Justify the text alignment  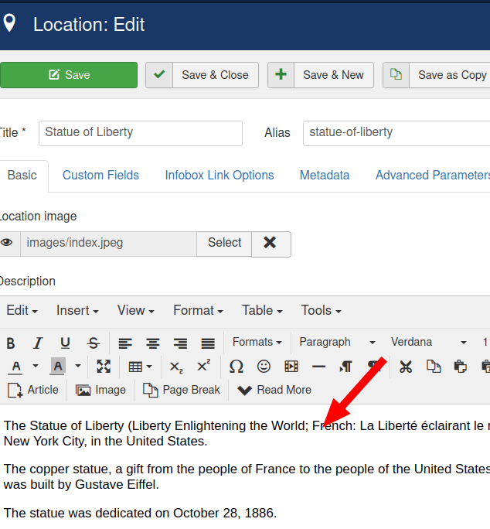click(x=208, y=343)
